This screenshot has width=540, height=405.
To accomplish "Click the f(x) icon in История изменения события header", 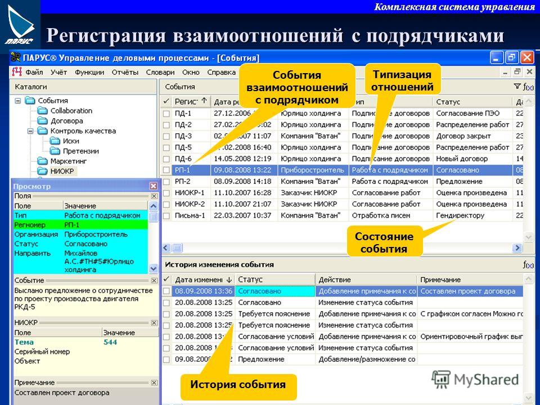I will coord(528,264).
